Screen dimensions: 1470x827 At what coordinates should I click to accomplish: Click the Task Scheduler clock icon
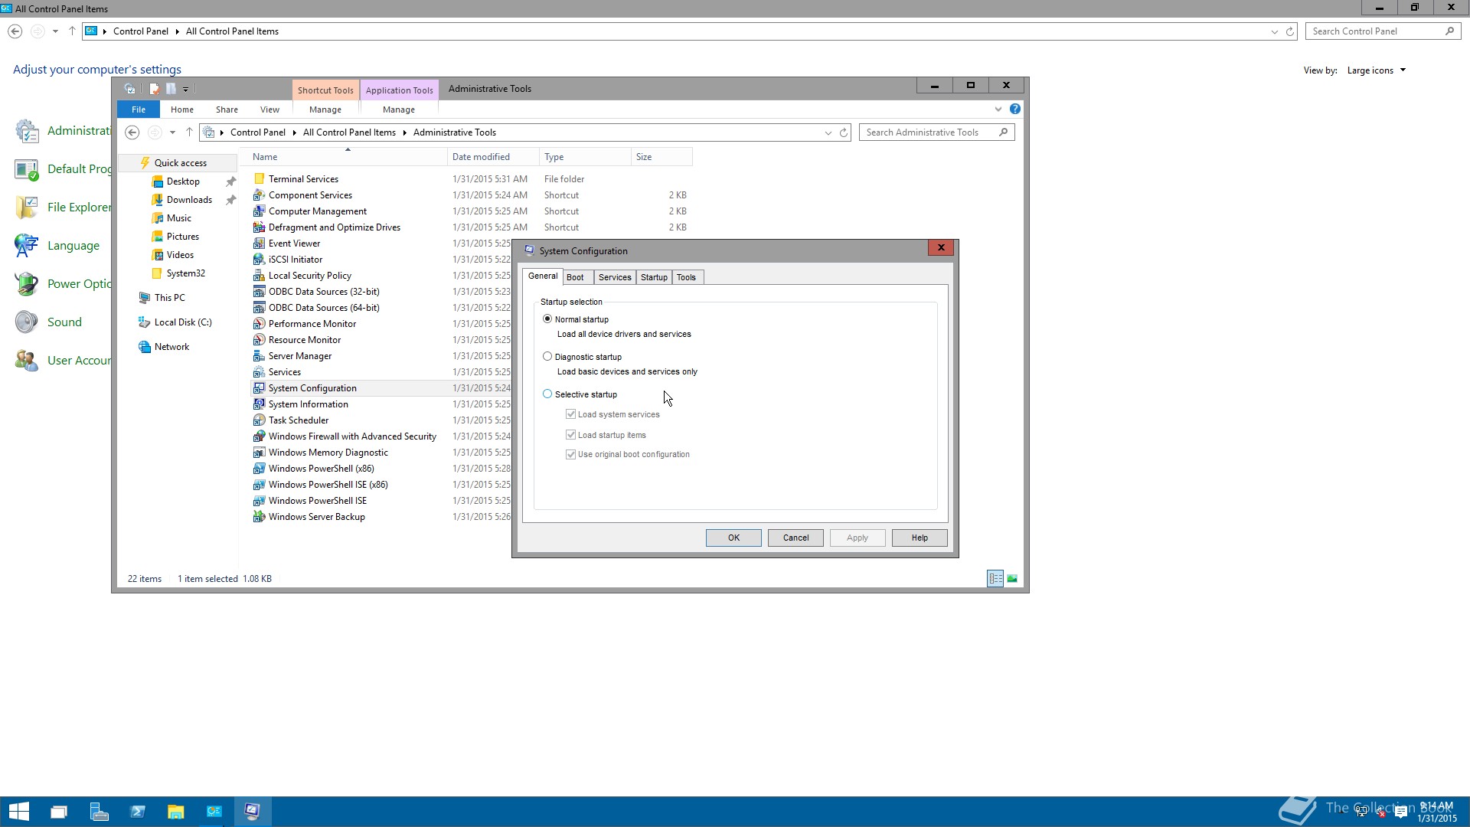(x=259, y=420)
